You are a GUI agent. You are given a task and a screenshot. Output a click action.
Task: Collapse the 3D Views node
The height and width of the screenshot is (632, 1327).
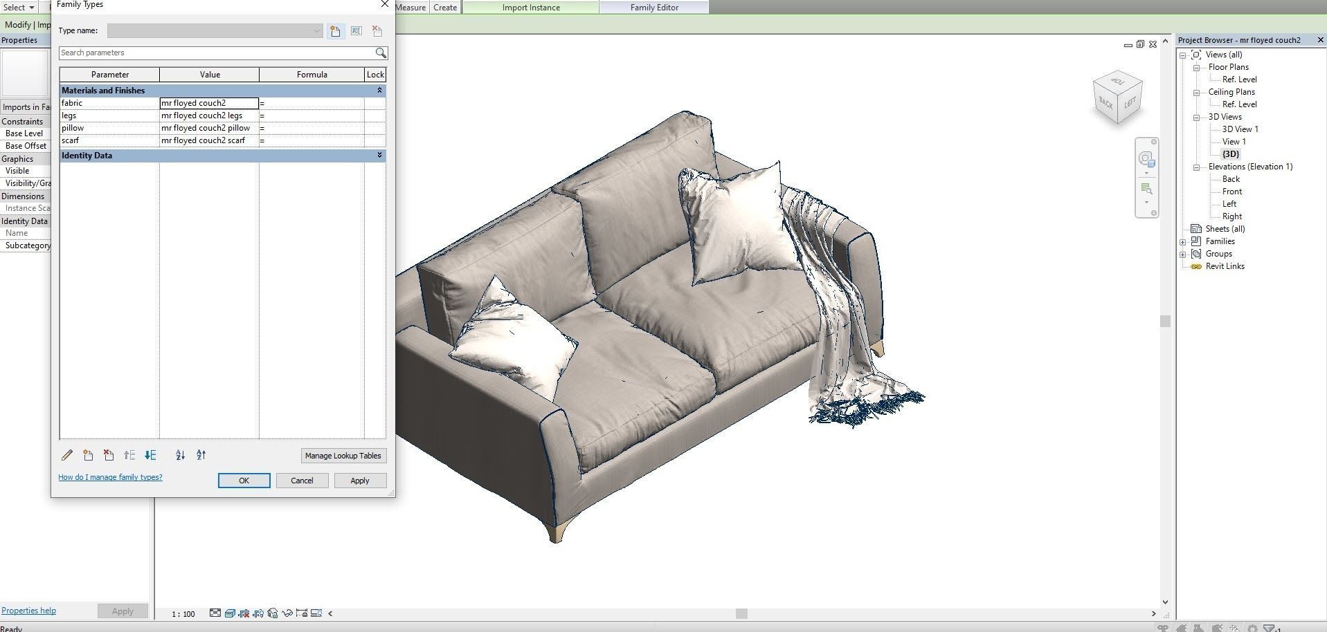(1196, 118)
